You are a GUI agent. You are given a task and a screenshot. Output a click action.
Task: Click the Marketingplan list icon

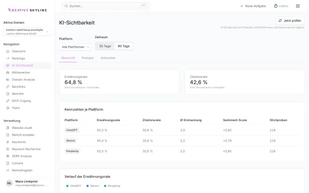(x=8, y=170)
